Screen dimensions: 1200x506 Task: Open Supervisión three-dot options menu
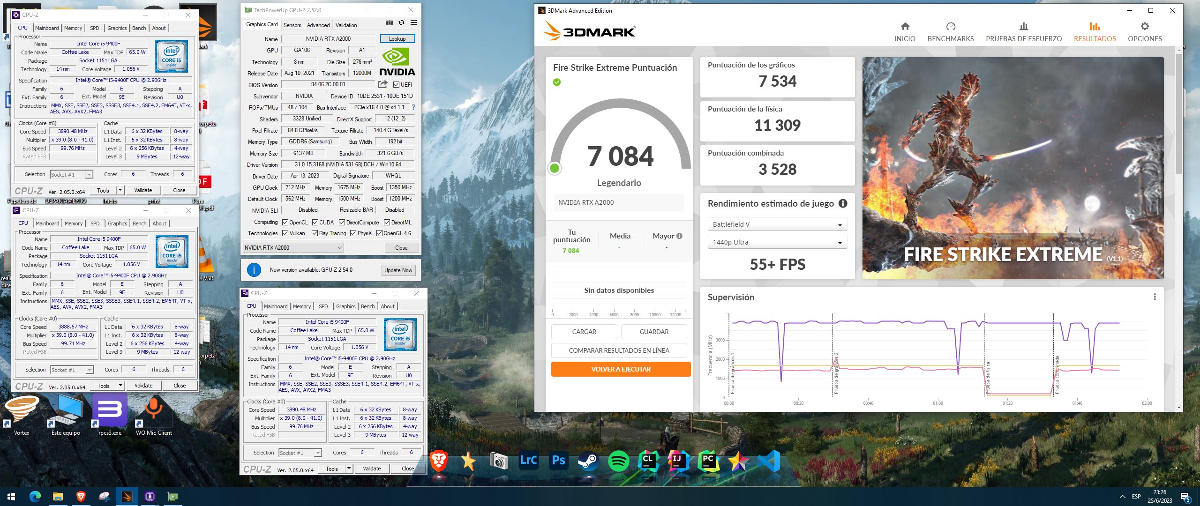click(1155, 297)
